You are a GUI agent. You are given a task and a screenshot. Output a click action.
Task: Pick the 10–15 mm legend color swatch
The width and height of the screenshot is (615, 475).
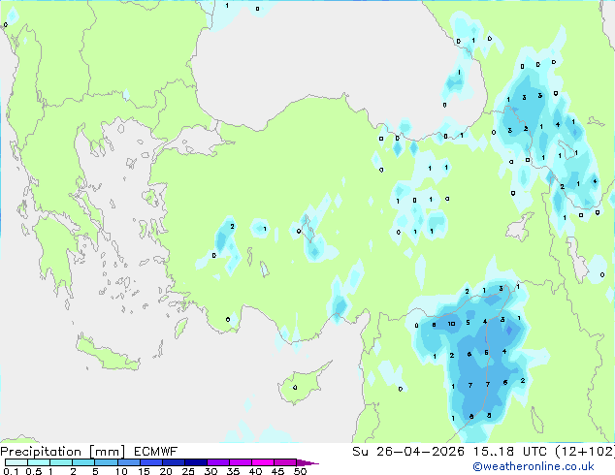pos(128,462)
